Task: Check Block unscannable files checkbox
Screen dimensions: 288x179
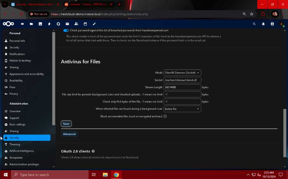Action: point(165,116)
